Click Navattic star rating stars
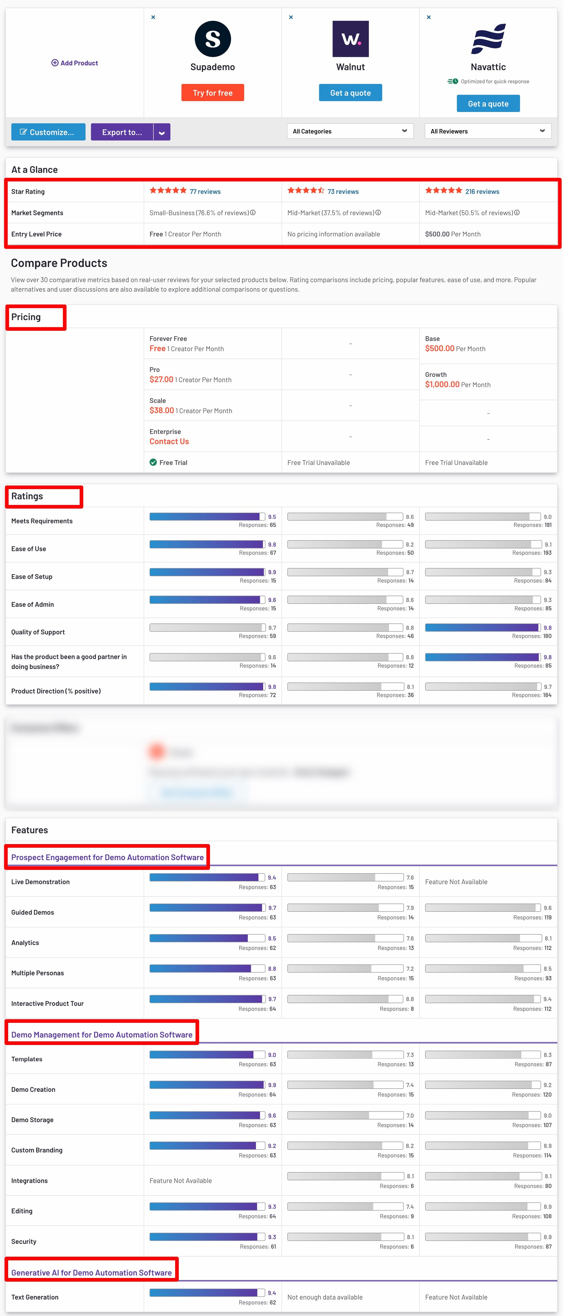563x1316 pixels. (x=443, y=191)
